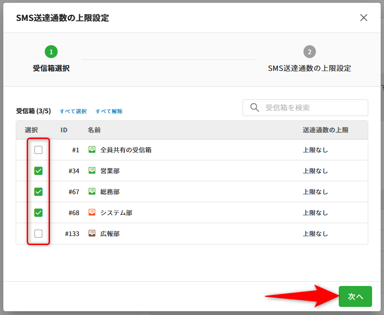
Task: Click the magnifier icon in search box
Action: coord(254,108)
